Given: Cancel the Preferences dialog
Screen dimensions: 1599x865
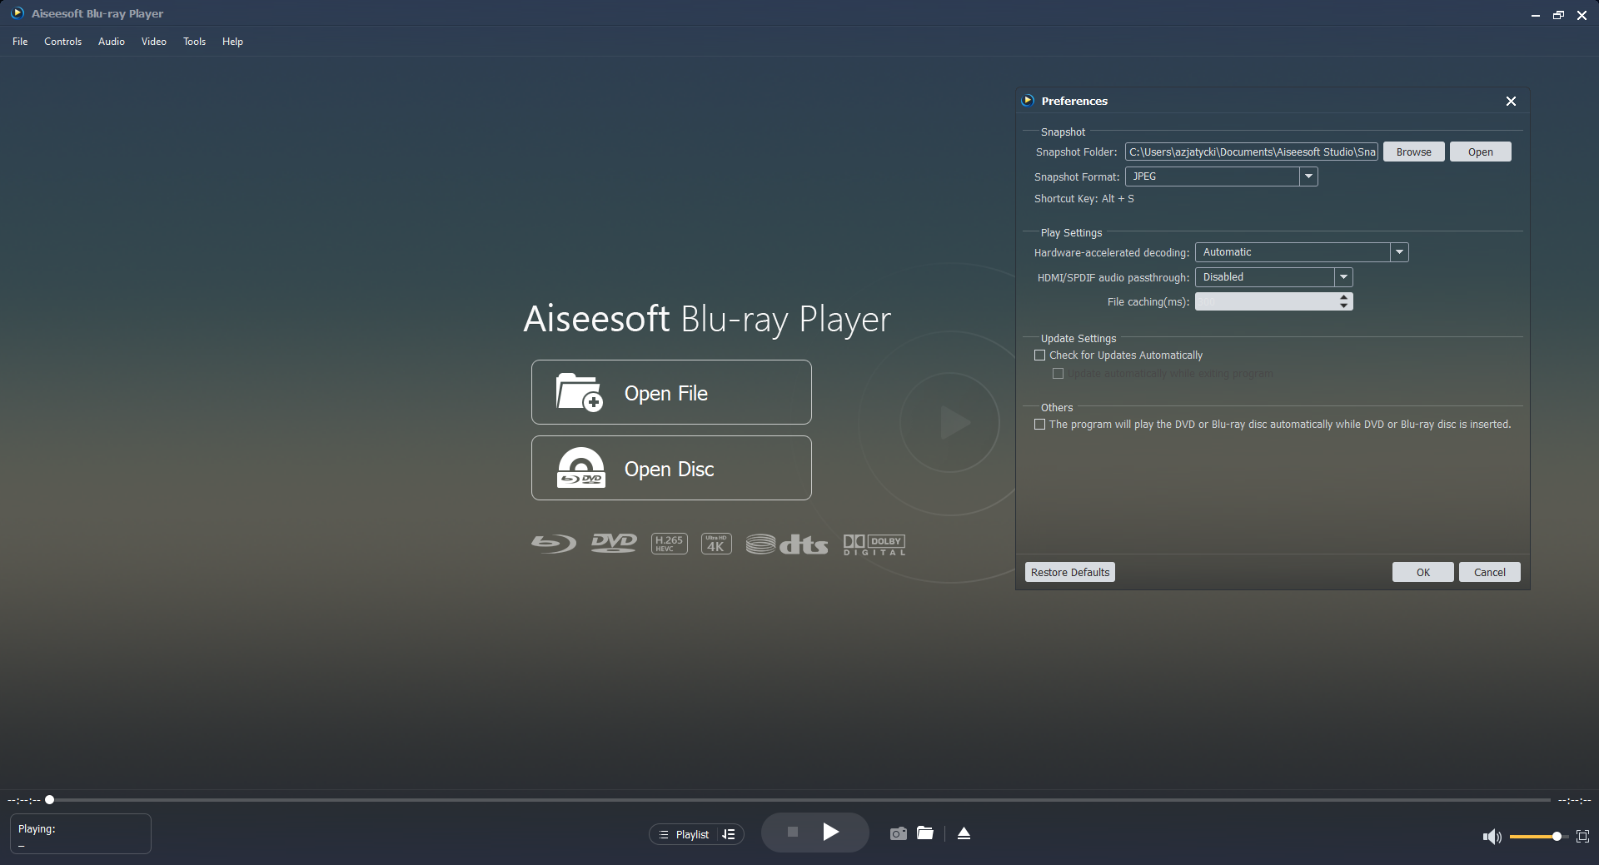Looking at the screenshot, I should [1490, 572].
